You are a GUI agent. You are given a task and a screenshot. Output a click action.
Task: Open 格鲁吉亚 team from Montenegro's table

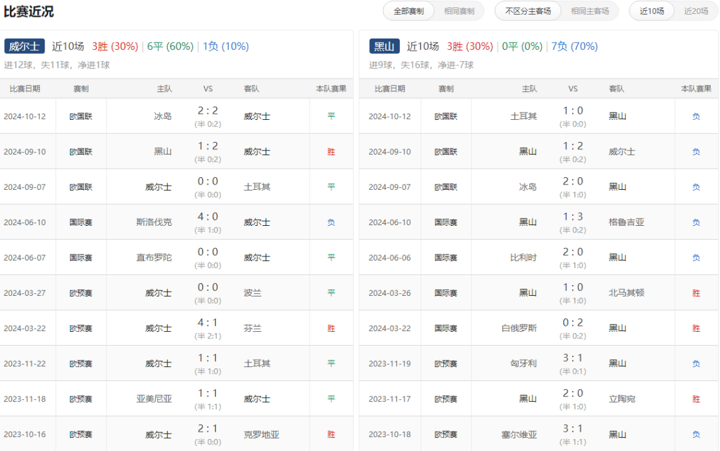click(x=626, y=222)
